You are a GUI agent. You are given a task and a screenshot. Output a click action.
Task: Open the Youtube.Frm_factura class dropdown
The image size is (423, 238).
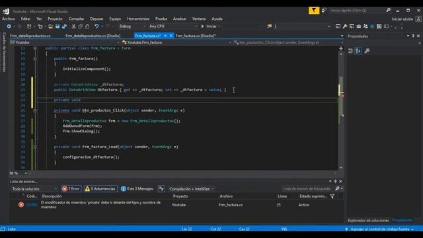(176, 42)
